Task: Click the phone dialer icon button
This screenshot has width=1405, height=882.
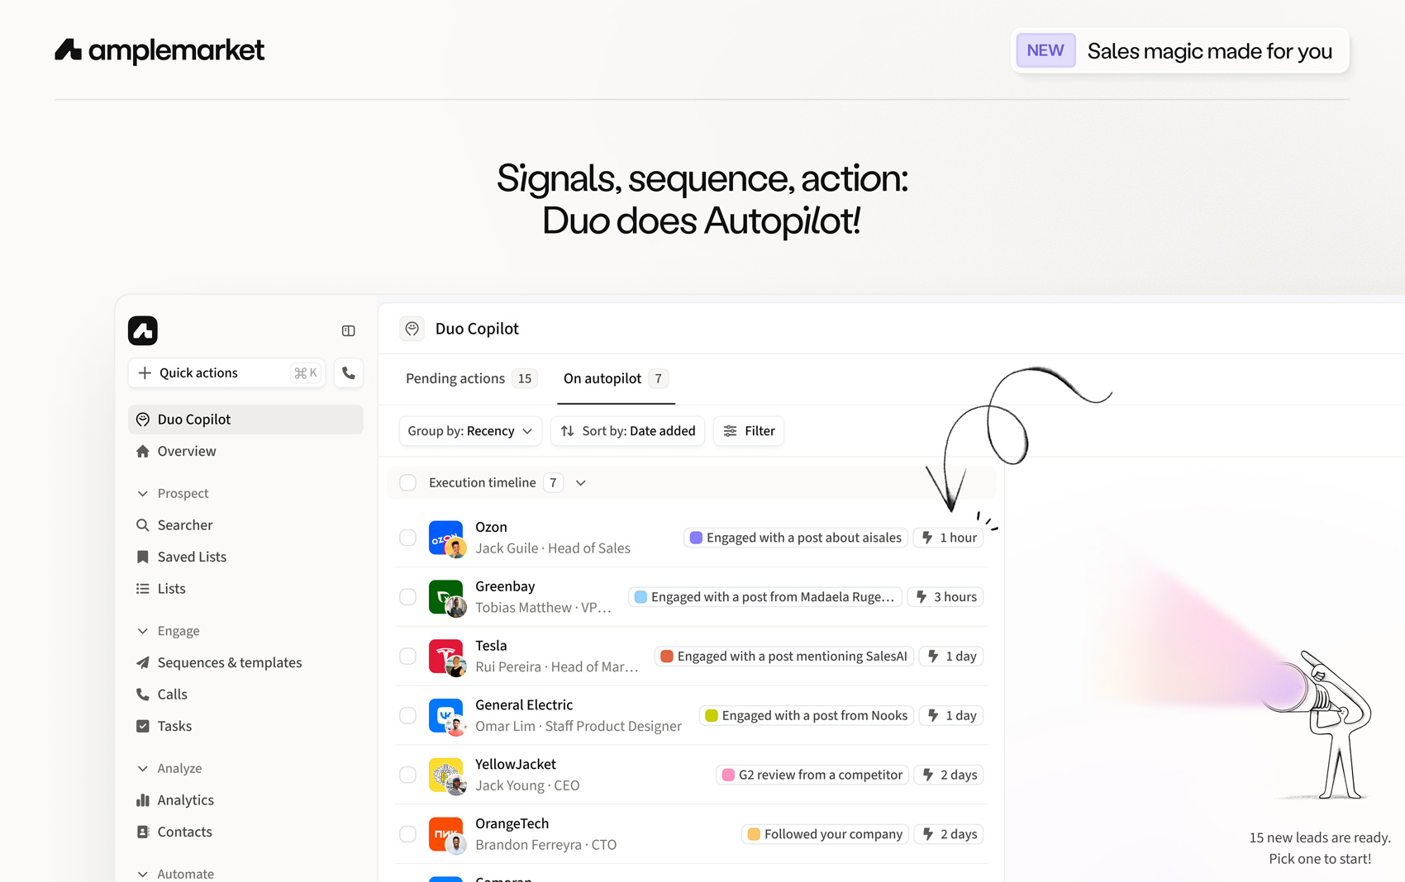Action: 349,373
